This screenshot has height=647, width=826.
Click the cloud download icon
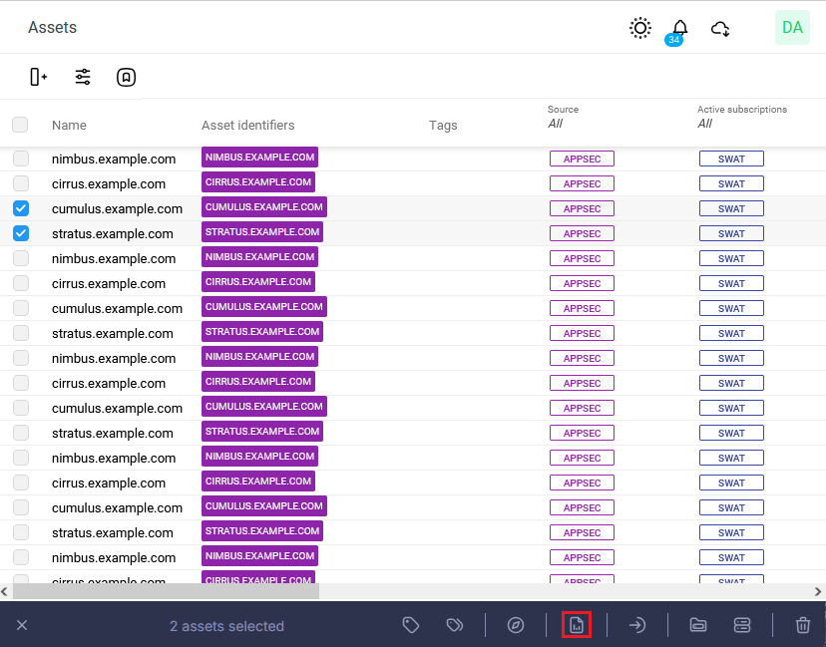click(720, 29)
